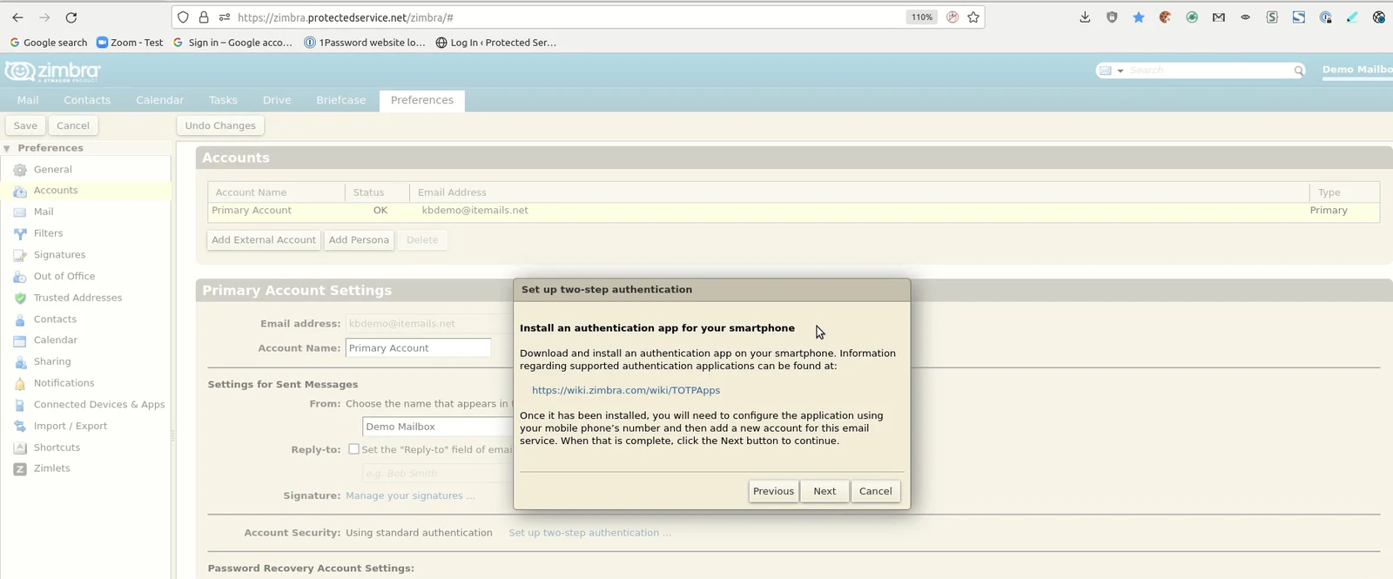Viewport: 1393px width, 579px height.
Task: Click the Mail envelope icon in sidebar
Action: coord(20,212)
